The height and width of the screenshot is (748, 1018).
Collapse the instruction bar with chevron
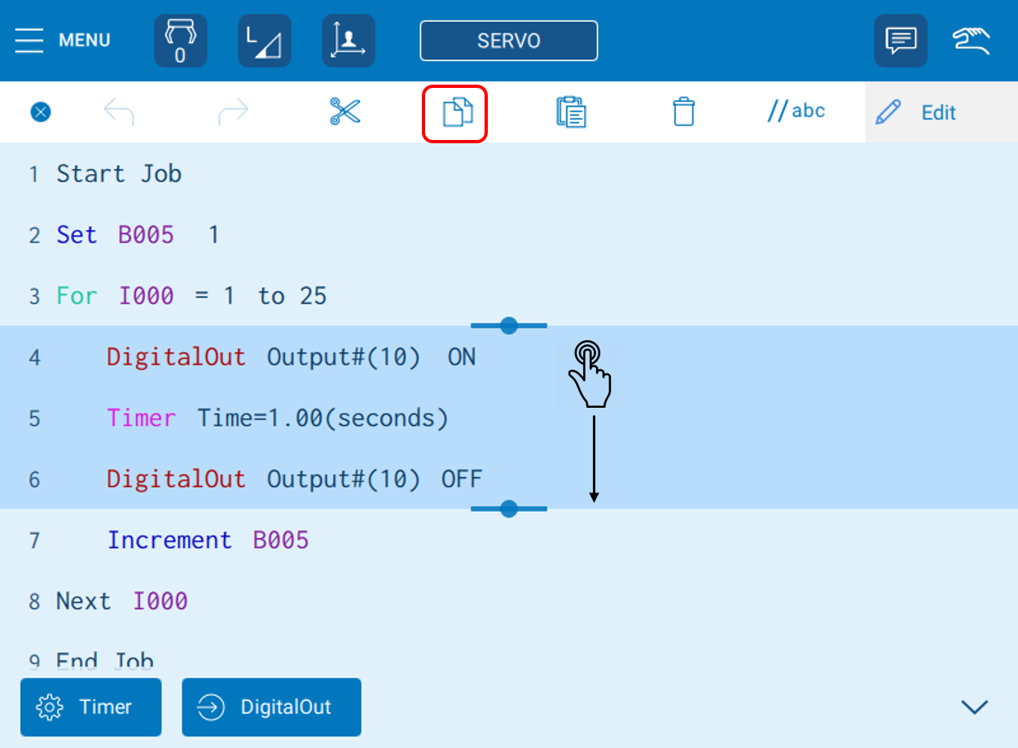tap(975, 706)
